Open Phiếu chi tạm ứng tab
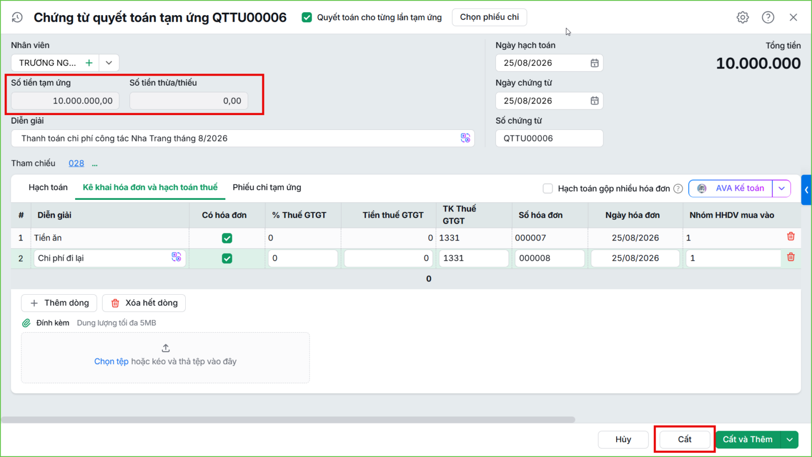This screenshot has width=812, height=457. pos(267,187)
